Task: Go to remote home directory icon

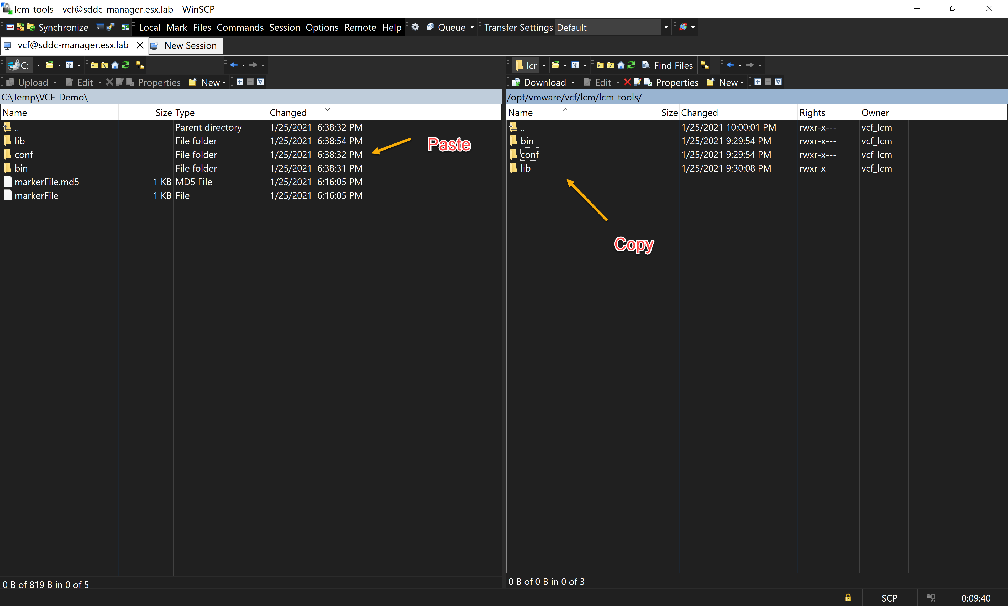Action: point(621,65)
